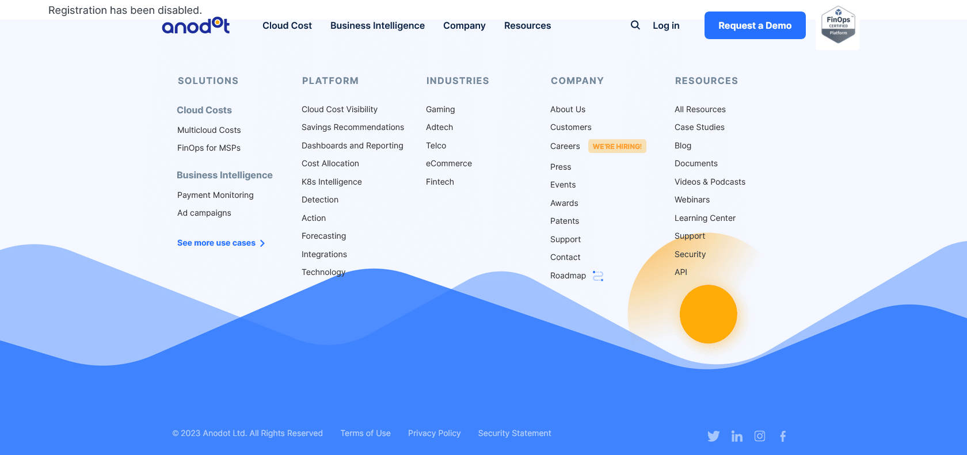Open the Webinars link
This screenshot has height=455, width=967.
pos(692,200)
